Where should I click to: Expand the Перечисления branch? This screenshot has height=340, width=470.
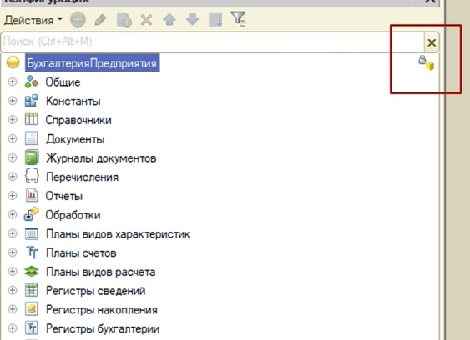click(13, 177)
